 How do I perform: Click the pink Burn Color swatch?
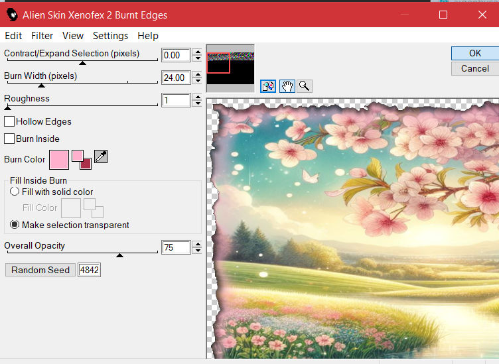tap(59, 160)
